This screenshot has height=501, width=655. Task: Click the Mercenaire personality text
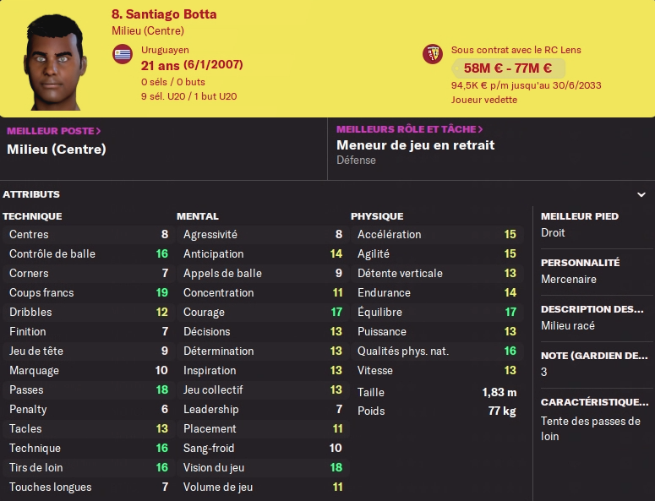[569, 279]
